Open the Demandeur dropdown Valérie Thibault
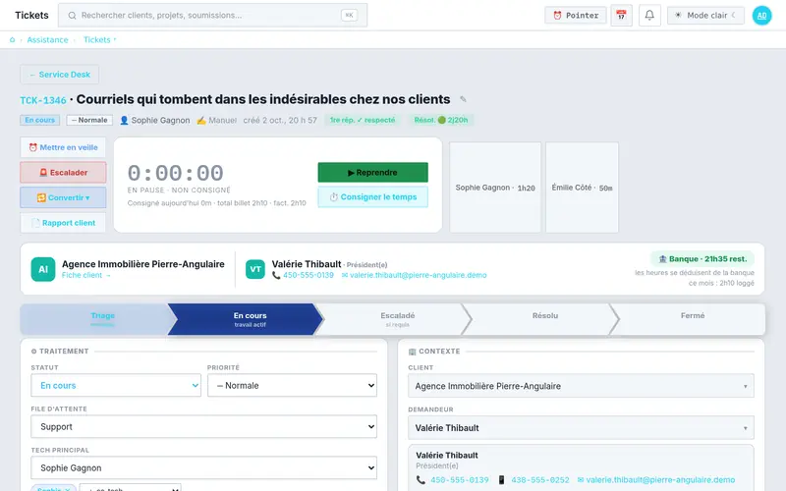 point(581,428)
